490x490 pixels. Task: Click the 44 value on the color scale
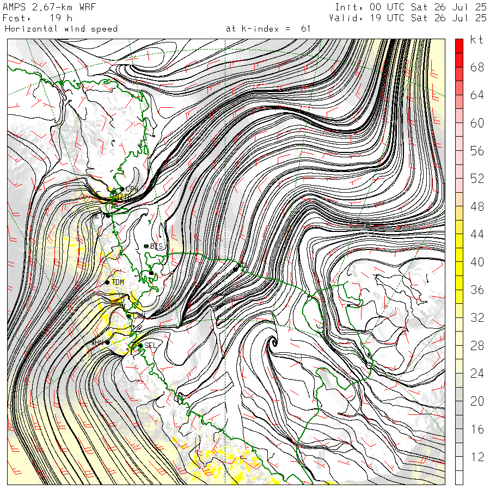pos(477,234)
